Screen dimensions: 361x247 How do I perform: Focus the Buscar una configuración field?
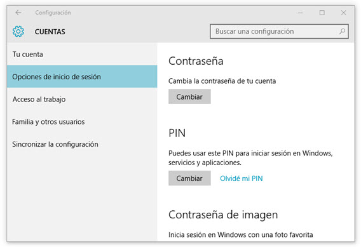279,31
